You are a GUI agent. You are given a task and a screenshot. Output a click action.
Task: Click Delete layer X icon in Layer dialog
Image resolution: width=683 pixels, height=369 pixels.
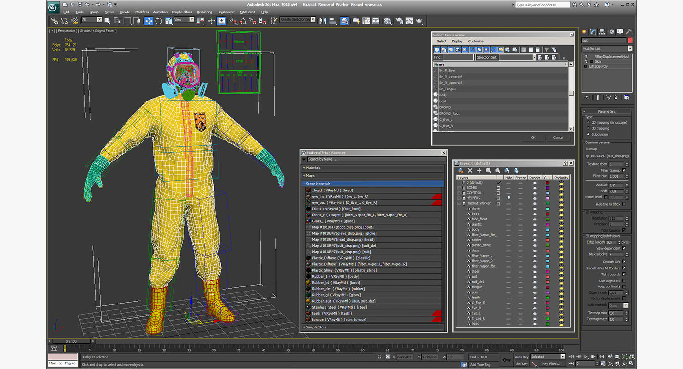[x=470, y=170]
